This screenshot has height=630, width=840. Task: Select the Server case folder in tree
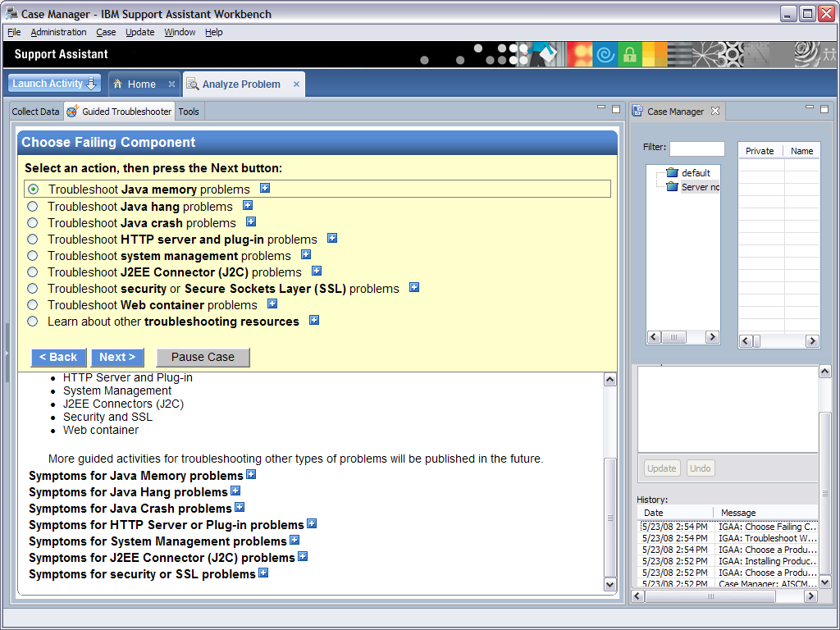coord(692,187)
